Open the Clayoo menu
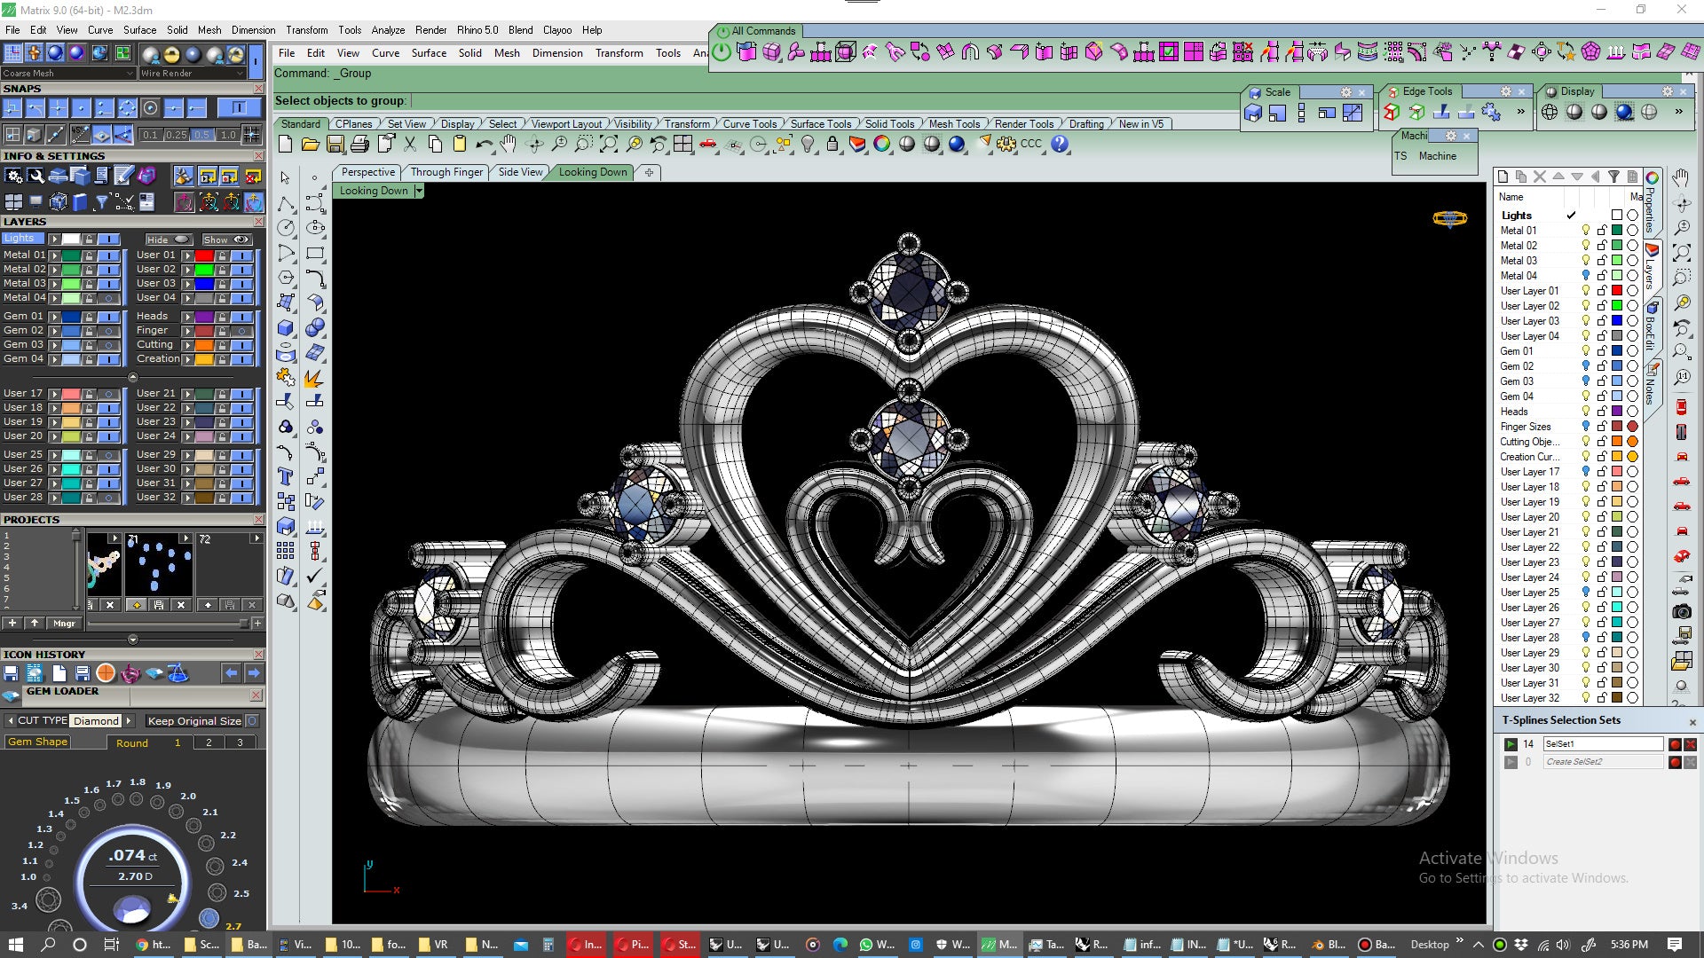1704x958 pixels. tap(557, 30)
